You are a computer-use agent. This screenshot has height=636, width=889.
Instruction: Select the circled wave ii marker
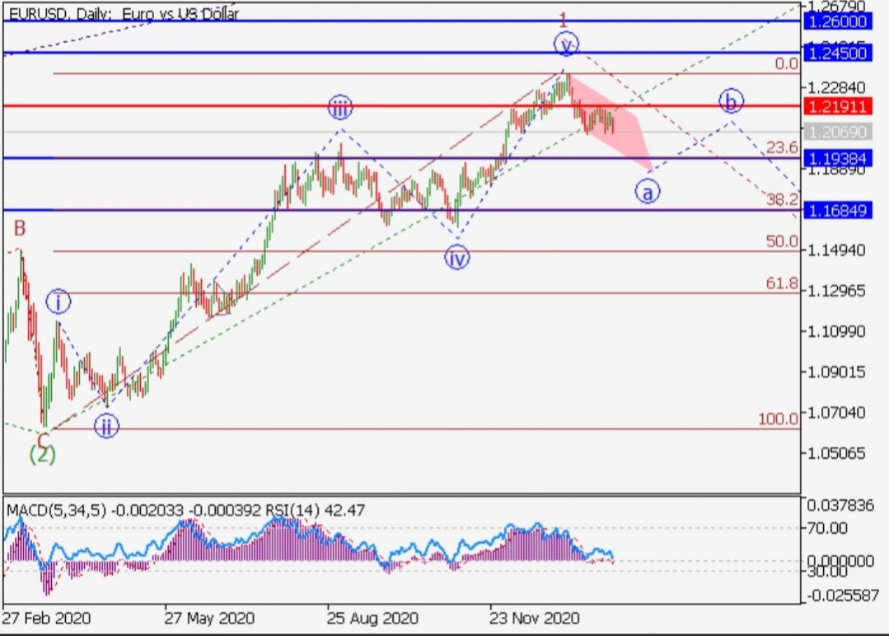[x=106, y=426]
